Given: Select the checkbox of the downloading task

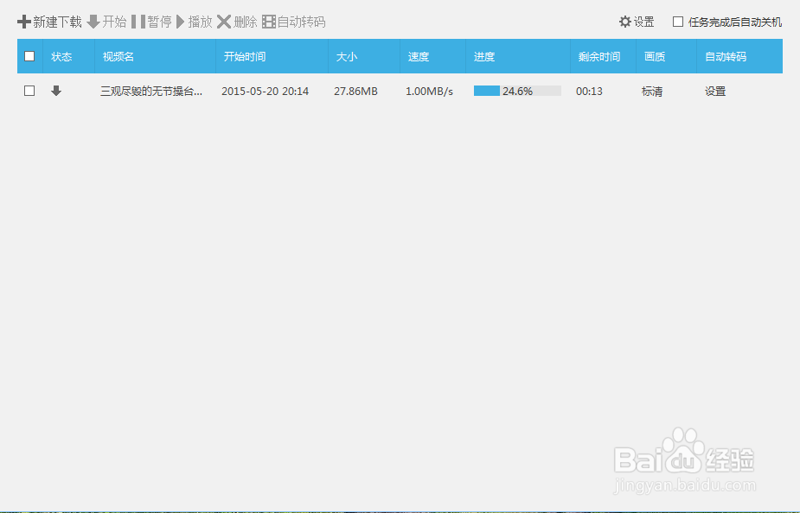Looking at the screenshot, I should click(29, 90).
